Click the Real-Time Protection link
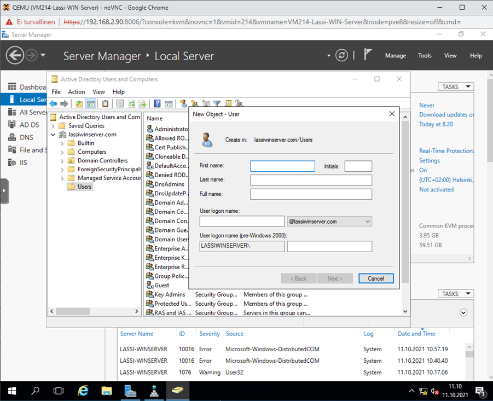The image size is (493, 401). tap(446, 151)
